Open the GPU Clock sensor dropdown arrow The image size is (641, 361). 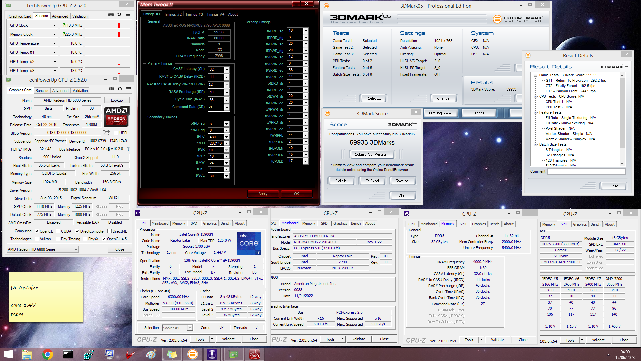pyautogui.click(x=55, y=25)
